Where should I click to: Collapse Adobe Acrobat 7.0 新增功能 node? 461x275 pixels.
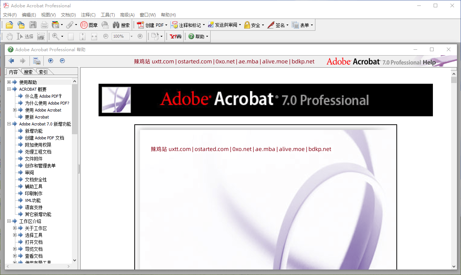9,124
